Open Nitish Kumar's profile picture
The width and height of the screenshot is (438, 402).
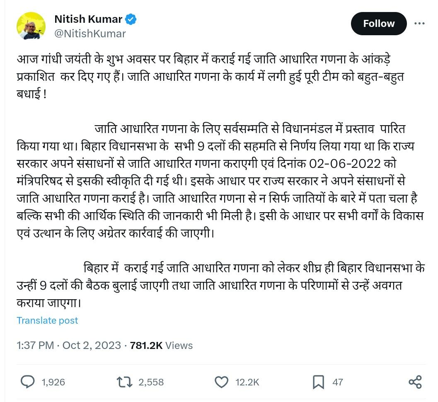click(31, 26)
